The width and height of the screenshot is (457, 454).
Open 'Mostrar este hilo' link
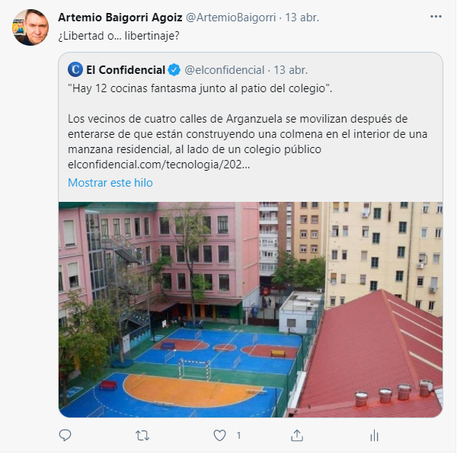coord(110,183)
